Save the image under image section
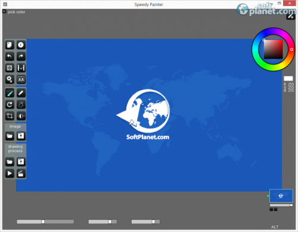 [21, 136]
